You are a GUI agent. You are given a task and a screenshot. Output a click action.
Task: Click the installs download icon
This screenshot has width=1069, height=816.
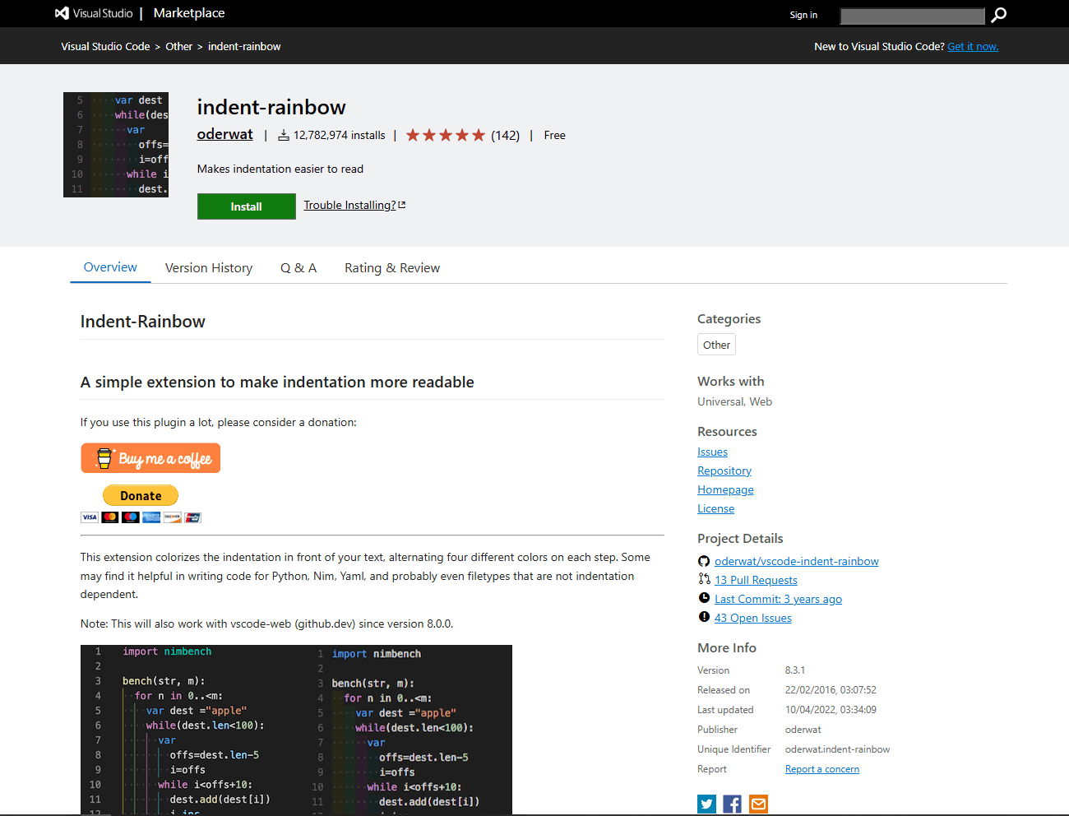(x=284, y=136)
